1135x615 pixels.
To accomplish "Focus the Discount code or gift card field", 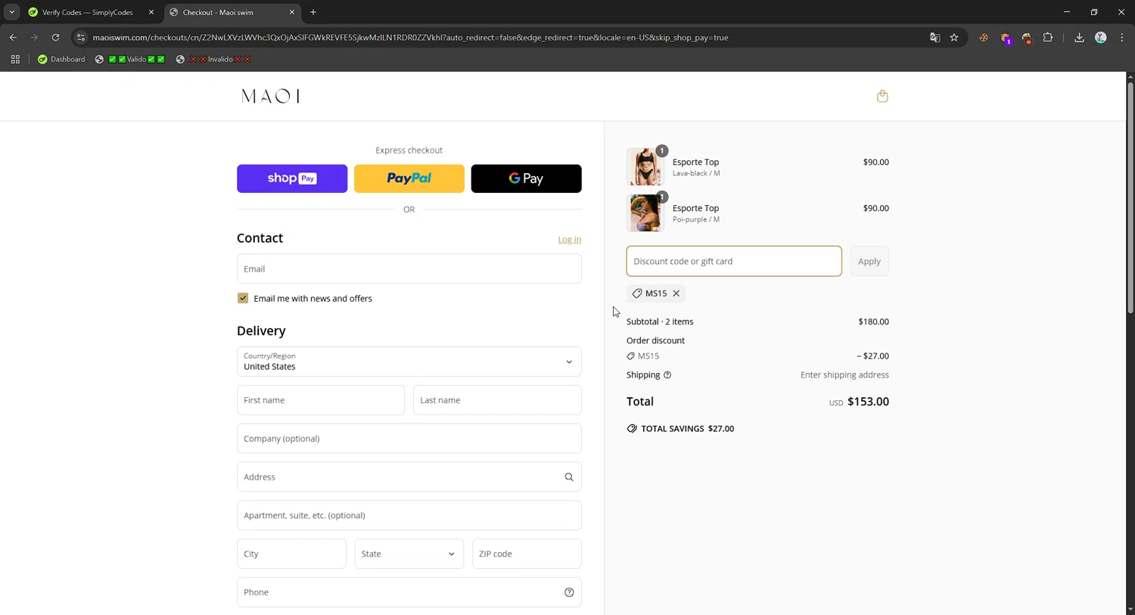I will click(x=734, y=261).
